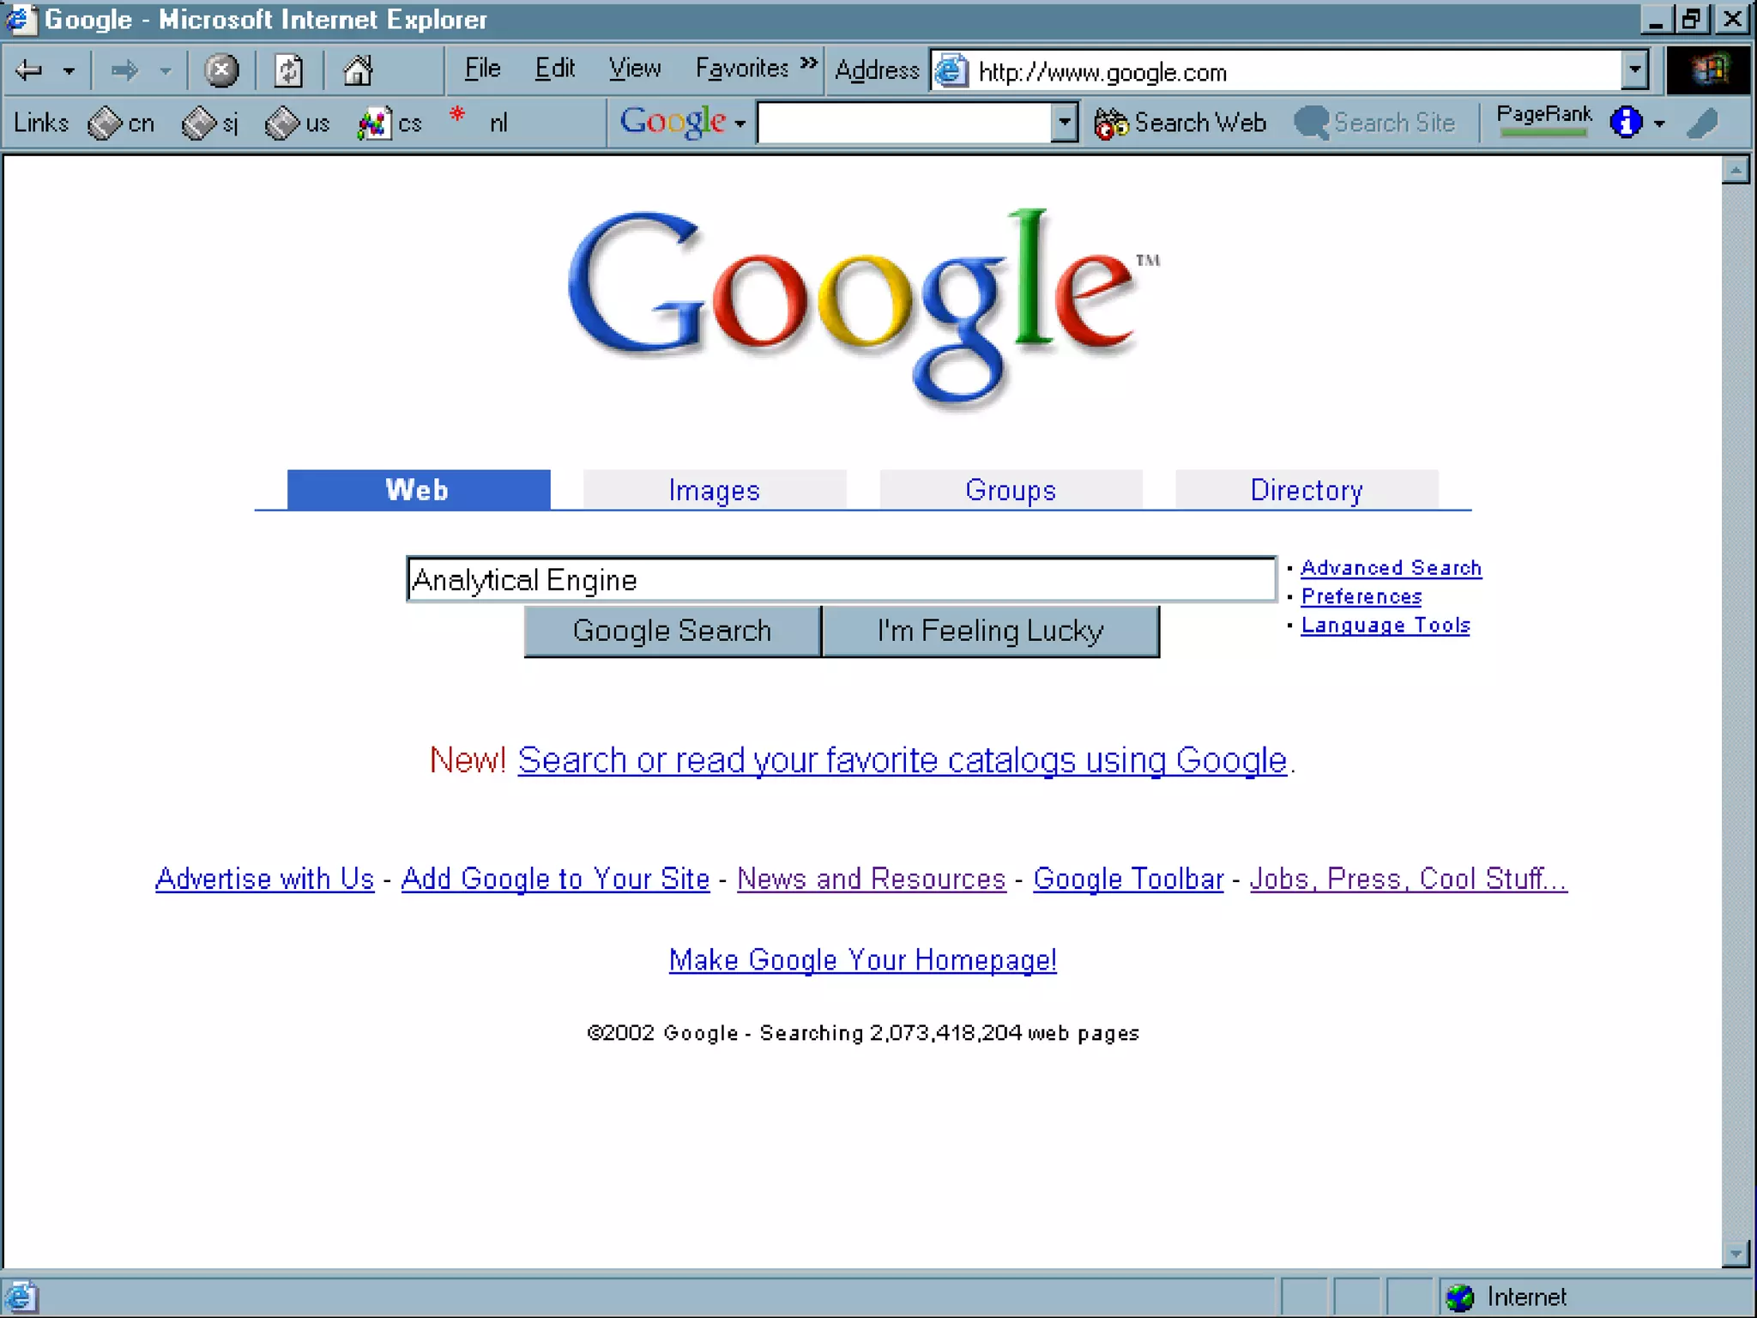Open the blue Page Info icon
Screen dimensions: 1757x1318
pyautogui.click(x=1626, y=123)
